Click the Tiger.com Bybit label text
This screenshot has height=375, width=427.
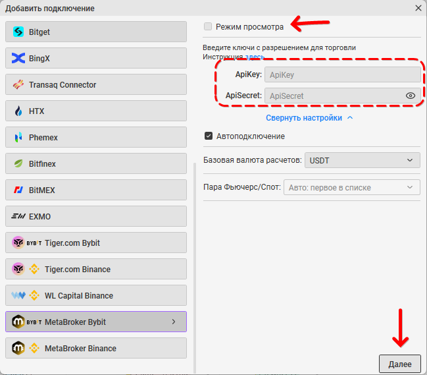point(72,243)
